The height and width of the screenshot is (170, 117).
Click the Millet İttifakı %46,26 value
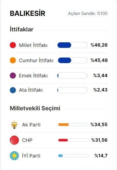(99, 45)
